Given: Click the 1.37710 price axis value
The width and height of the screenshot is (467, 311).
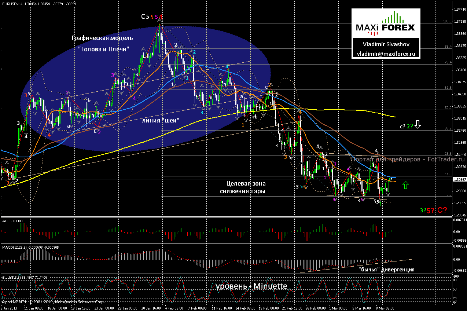Looking at the screenshot, I should [x=460, y=10].
